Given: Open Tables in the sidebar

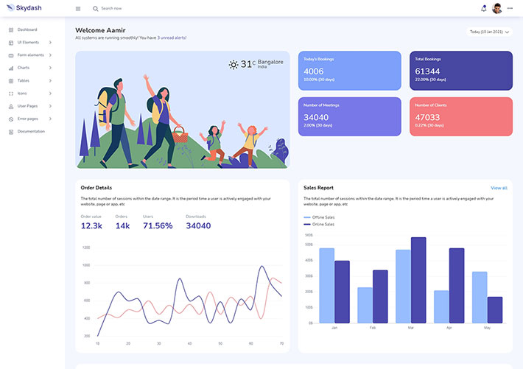Looking at the screenshot, I should (x=24, y=80).
